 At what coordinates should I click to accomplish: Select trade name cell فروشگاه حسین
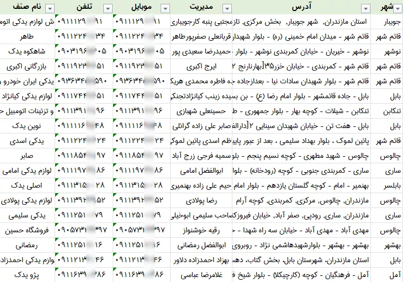(27, 230)
